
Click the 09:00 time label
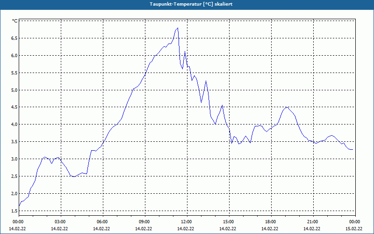(144, 222)
